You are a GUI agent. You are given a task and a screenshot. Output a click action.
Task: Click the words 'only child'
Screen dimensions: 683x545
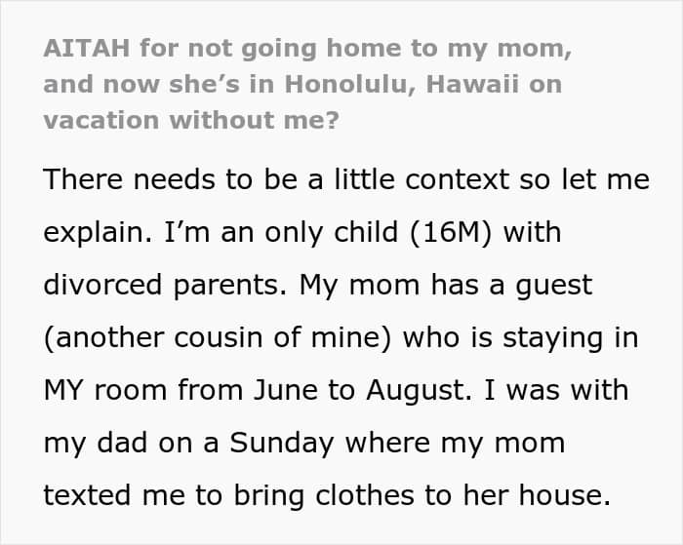tap(331, 233)
